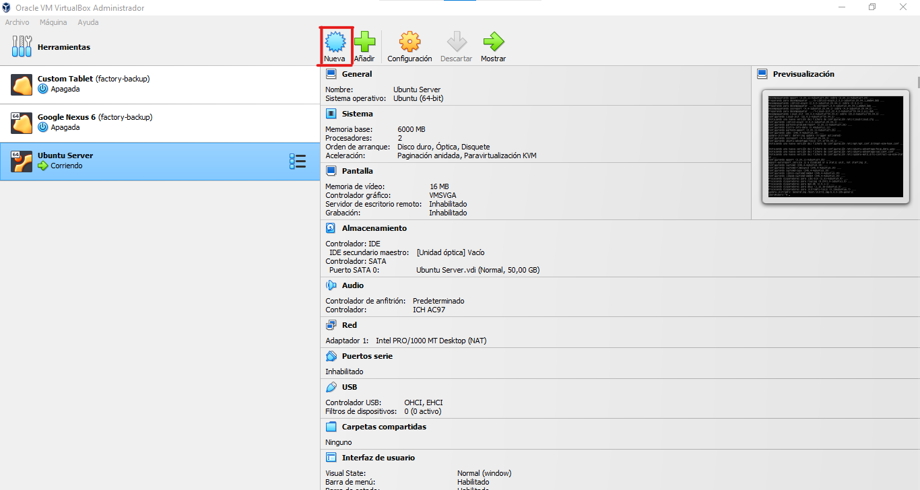Click the Red section heading

(350, 325)
